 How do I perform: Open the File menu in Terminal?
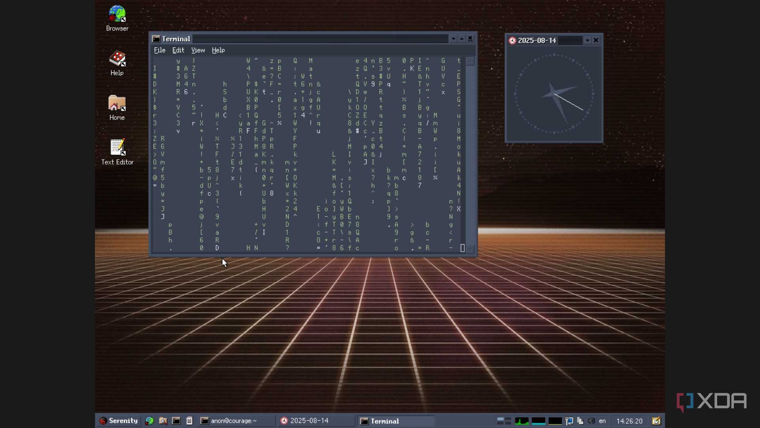coord(160,50)
